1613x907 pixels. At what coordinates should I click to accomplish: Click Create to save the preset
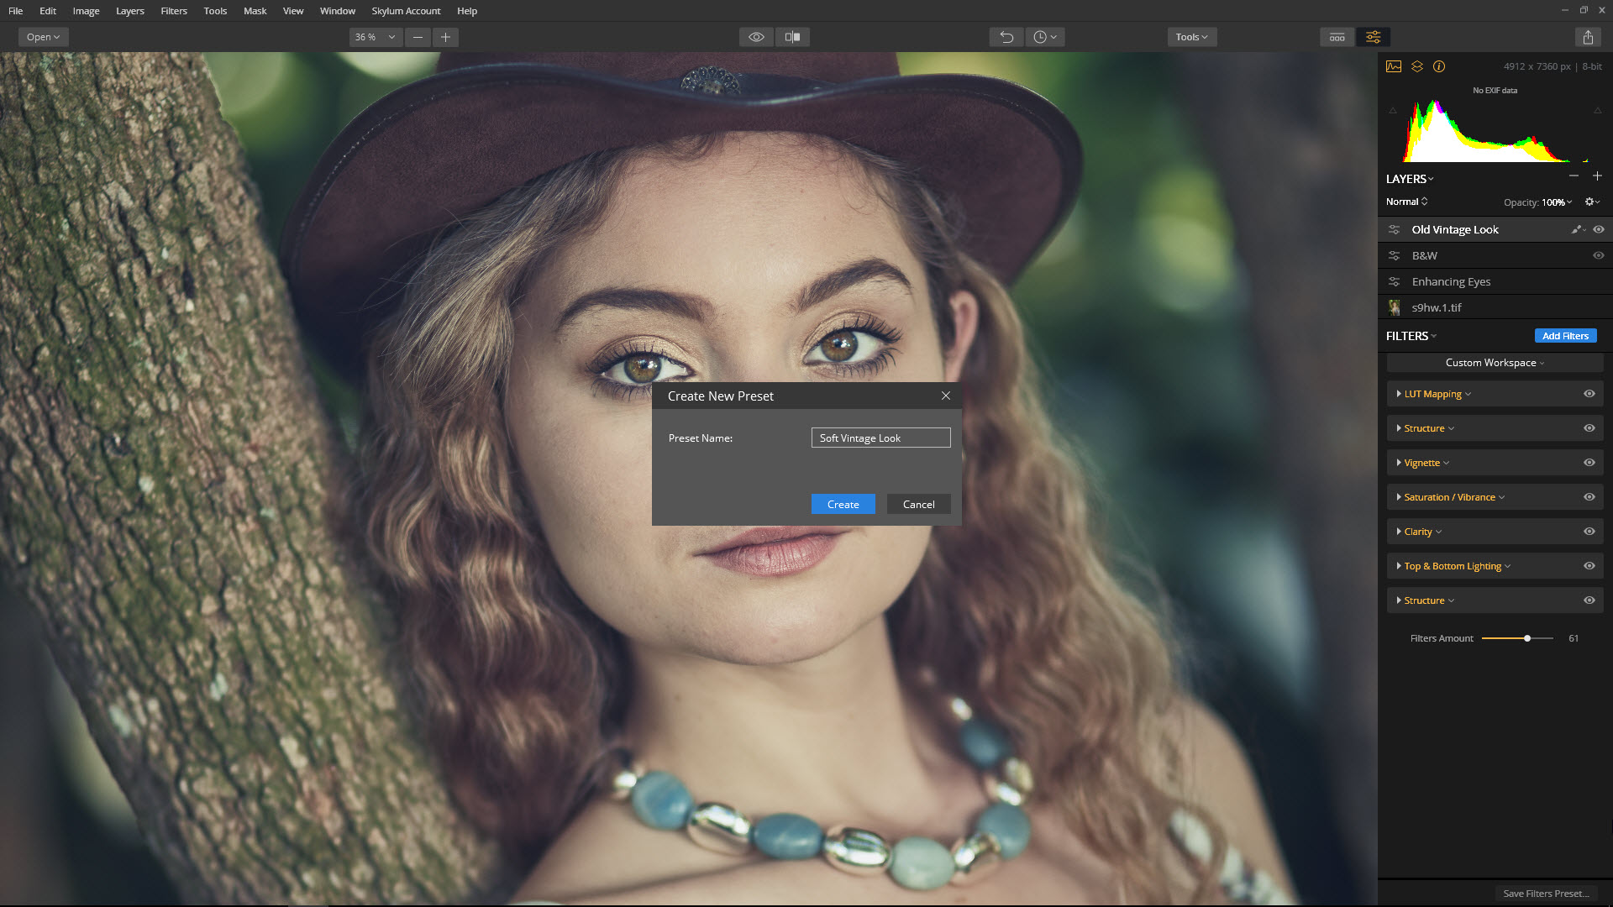[843, 504]
